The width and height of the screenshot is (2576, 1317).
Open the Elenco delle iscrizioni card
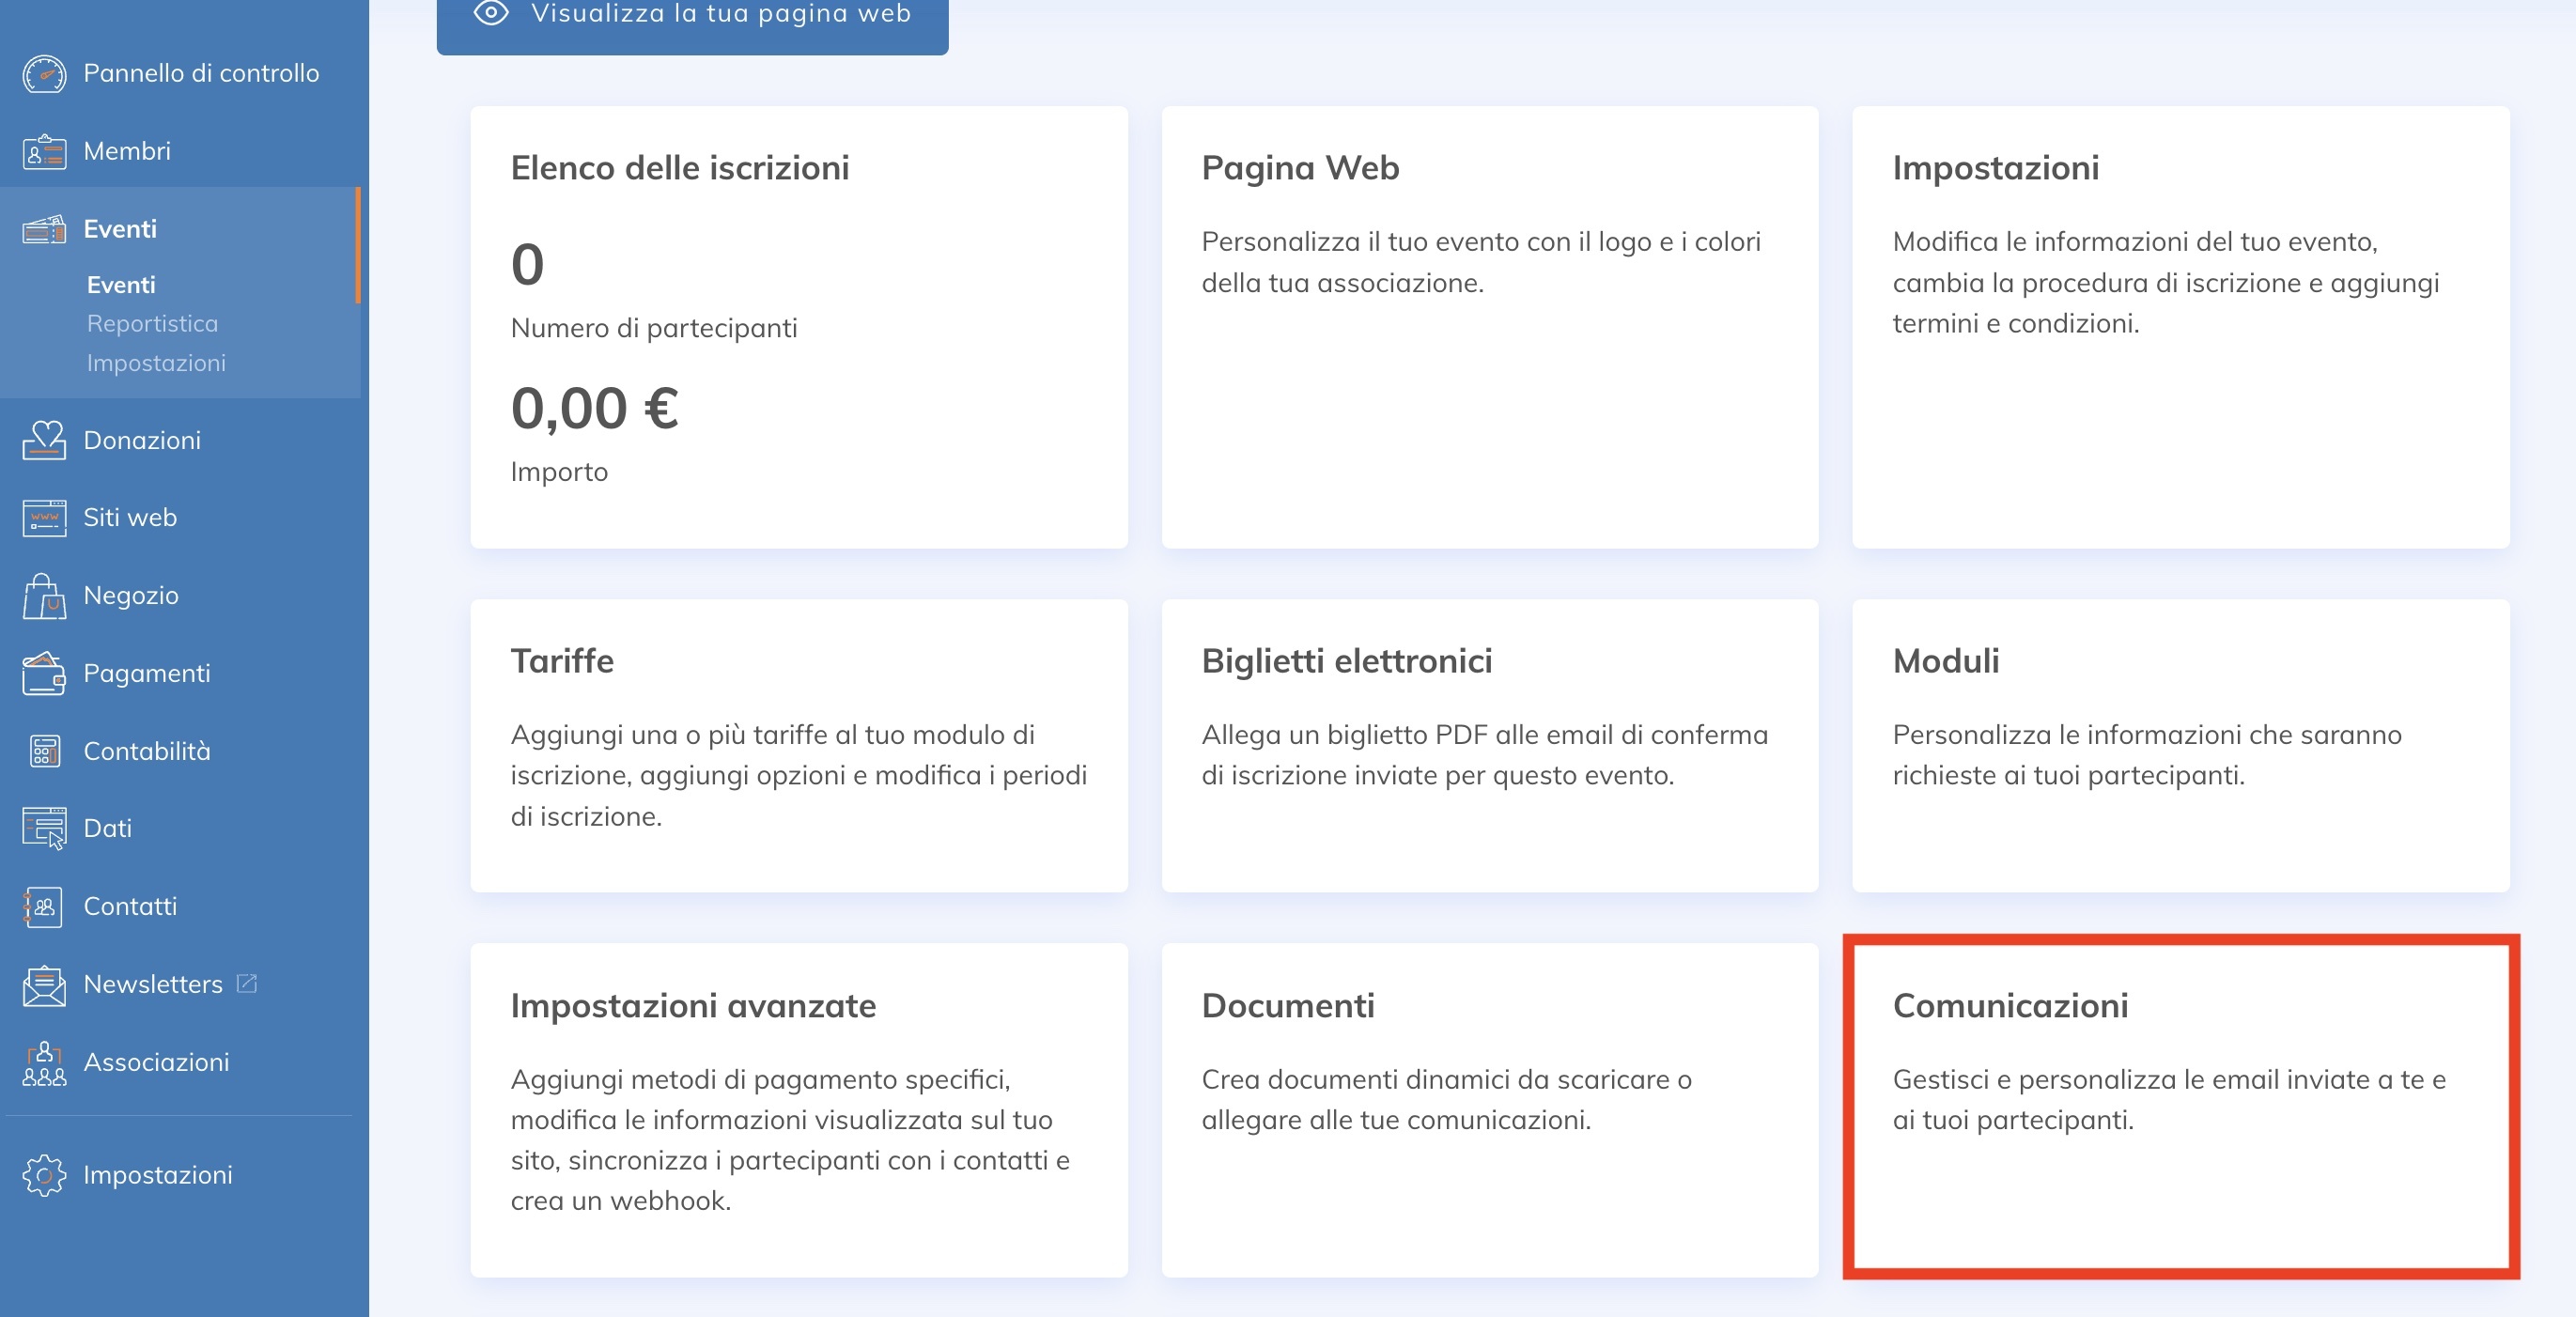[798, 327]
